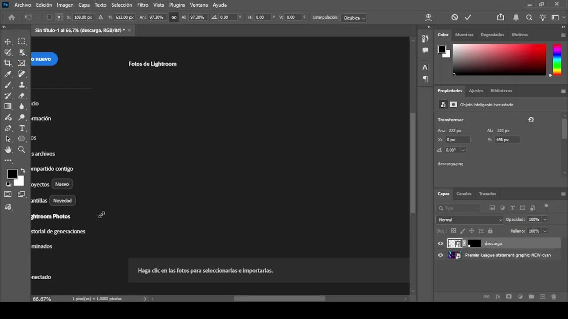
Task: Switch to the Trazados tab
Action: [487, 194]
